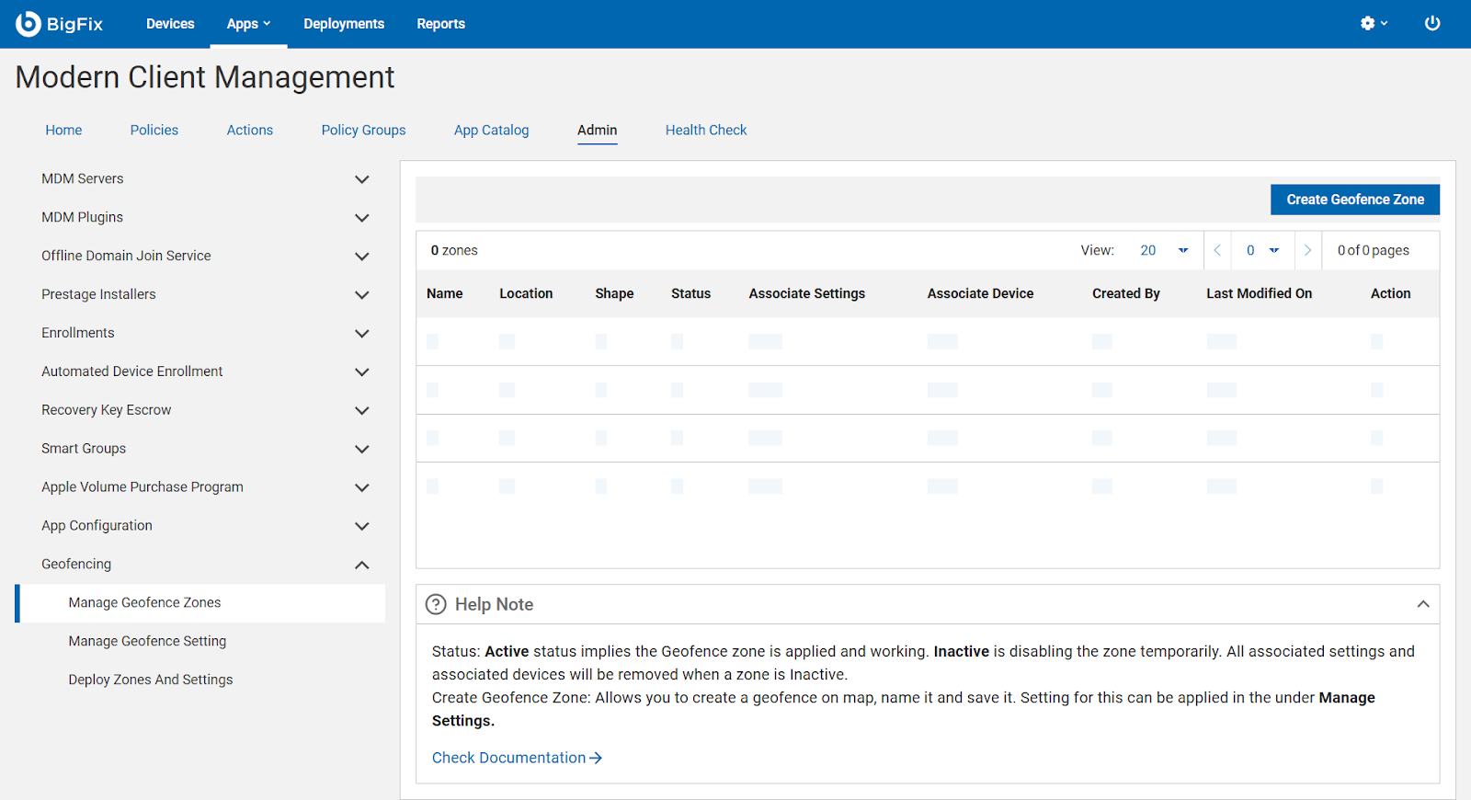Switch to the Health Check tab

click(706, 130)
